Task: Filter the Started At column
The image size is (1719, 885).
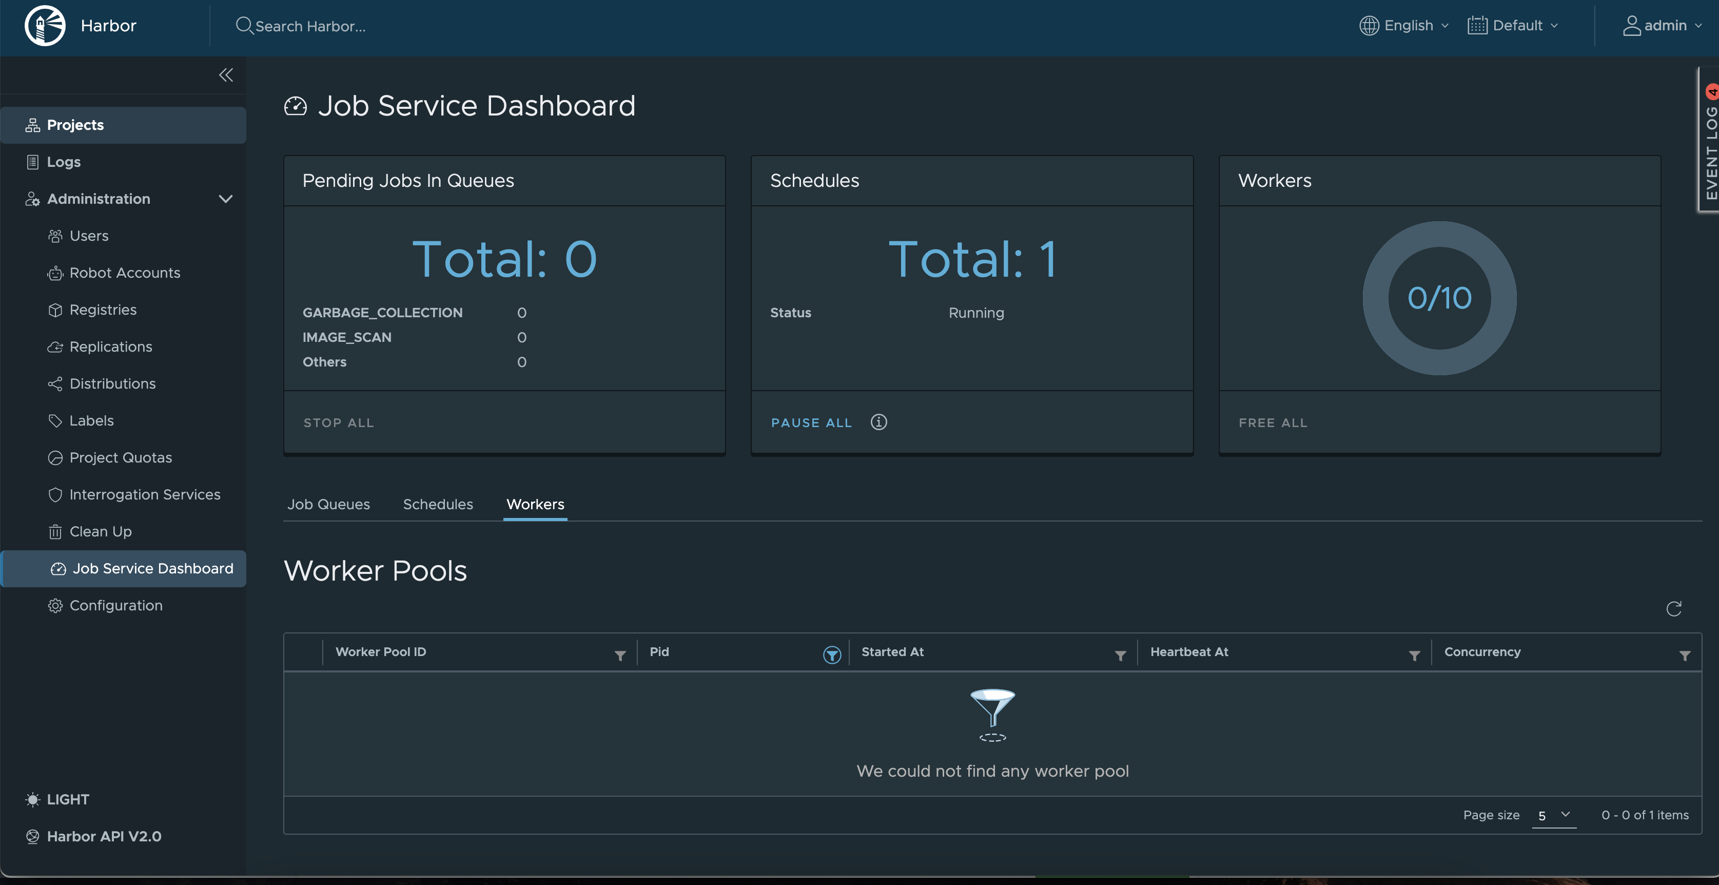Action: (x=1120, y=656)
